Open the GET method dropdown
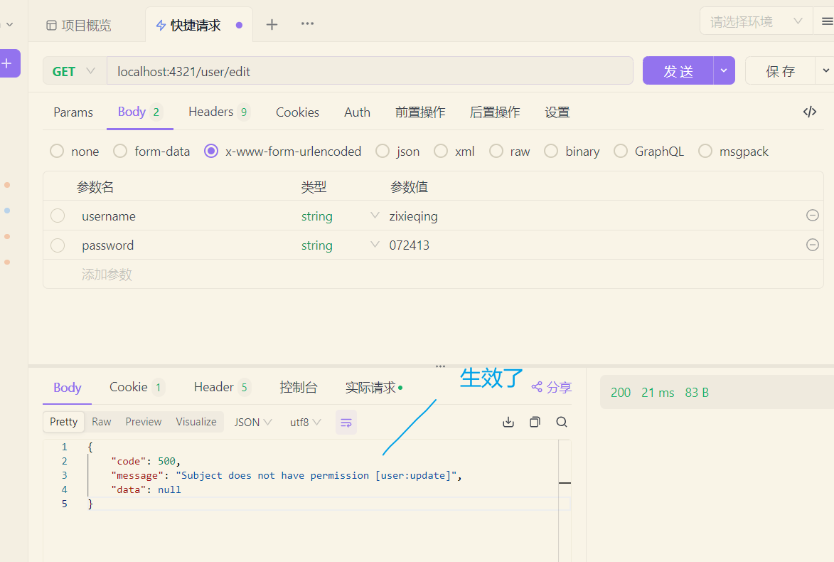 (x=75, y=70)
